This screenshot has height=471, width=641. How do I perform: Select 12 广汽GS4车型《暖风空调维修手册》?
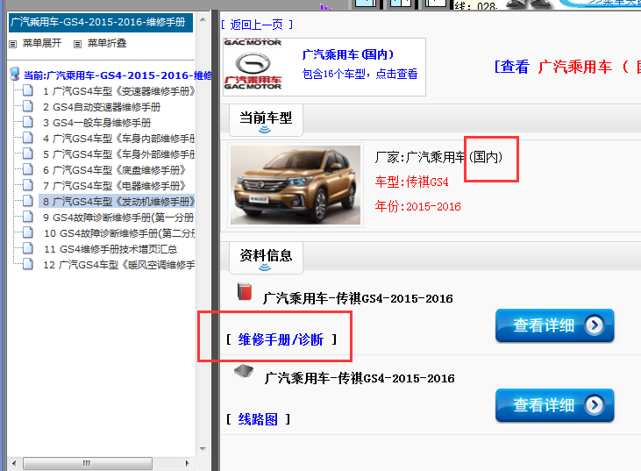pyautogui.click(x=119, y=265)
